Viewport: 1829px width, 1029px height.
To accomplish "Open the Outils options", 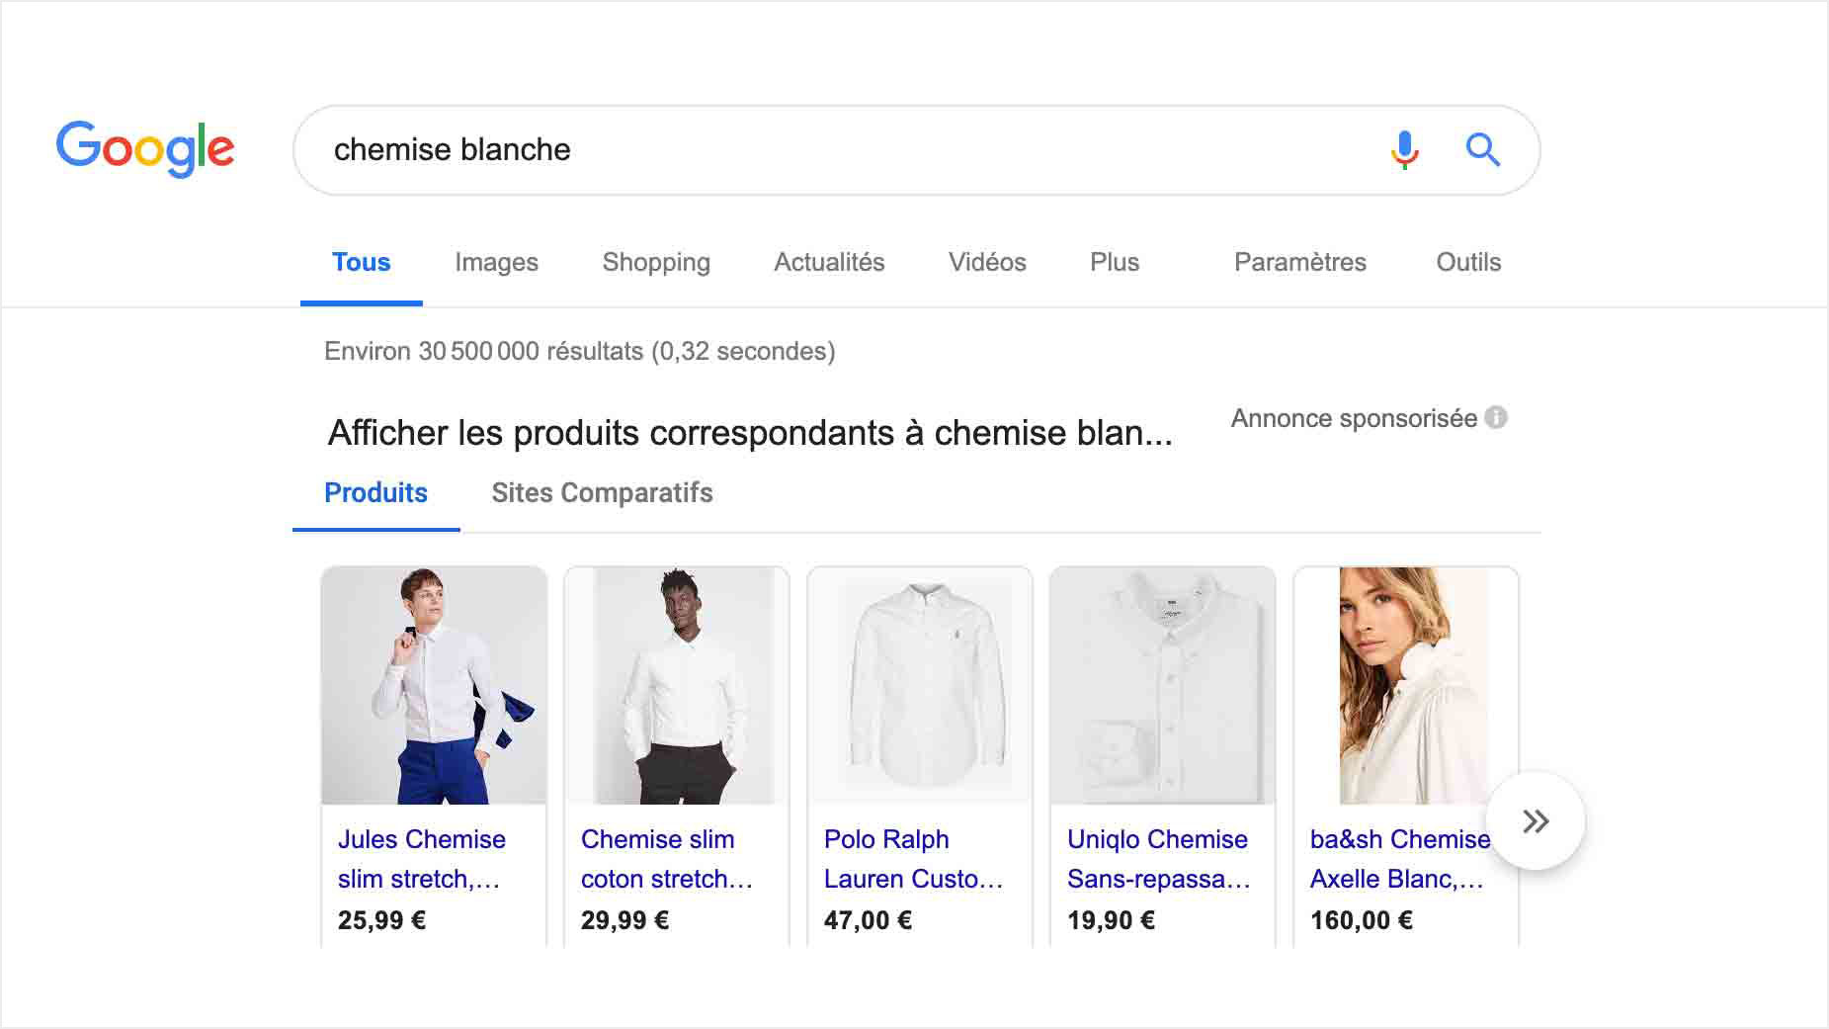I will click(x=1468, y=263).
